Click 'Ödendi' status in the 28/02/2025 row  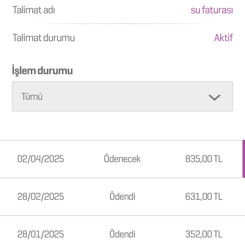click(122, 197)
